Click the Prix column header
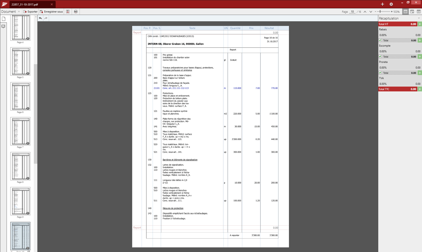The image size is (422, 252). point(251,28)
